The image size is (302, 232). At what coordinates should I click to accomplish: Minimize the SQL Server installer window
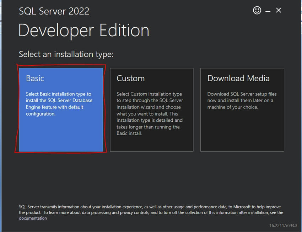(x=268, y=10)
